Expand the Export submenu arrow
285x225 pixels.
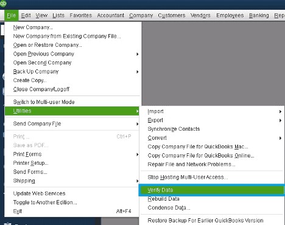click(x=280, y=120)
